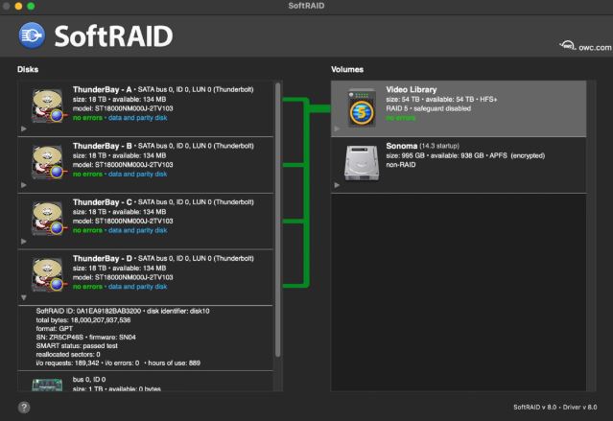Click the "Video Library" volume name

coord(412,89)
